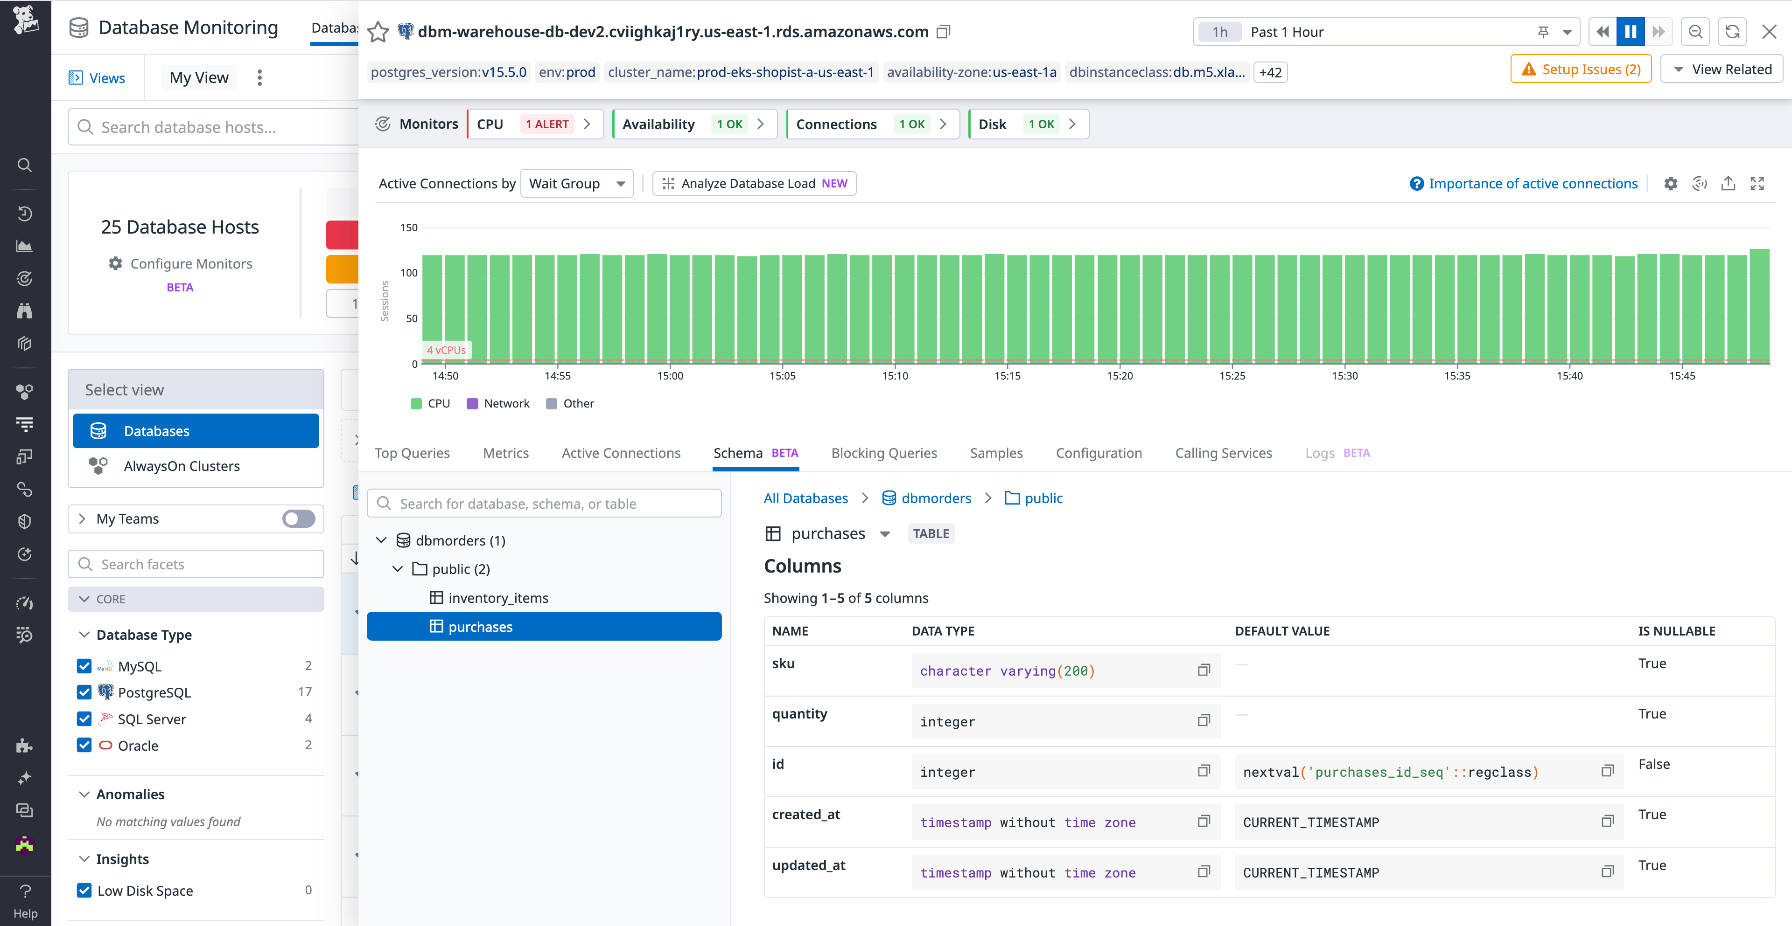
Task: Uncheck the Low Disk Space insight
Action: click(84, 890)
